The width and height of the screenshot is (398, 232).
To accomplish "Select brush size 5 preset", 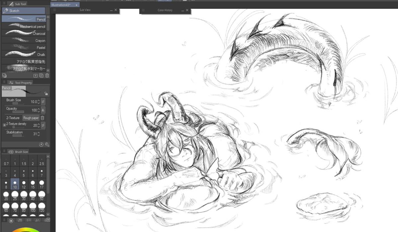I will tap(24, 173).
